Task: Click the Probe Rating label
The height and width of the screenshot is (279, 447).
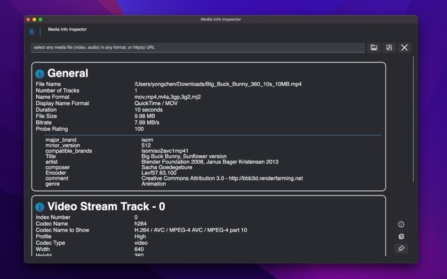Action: point(52,129)
